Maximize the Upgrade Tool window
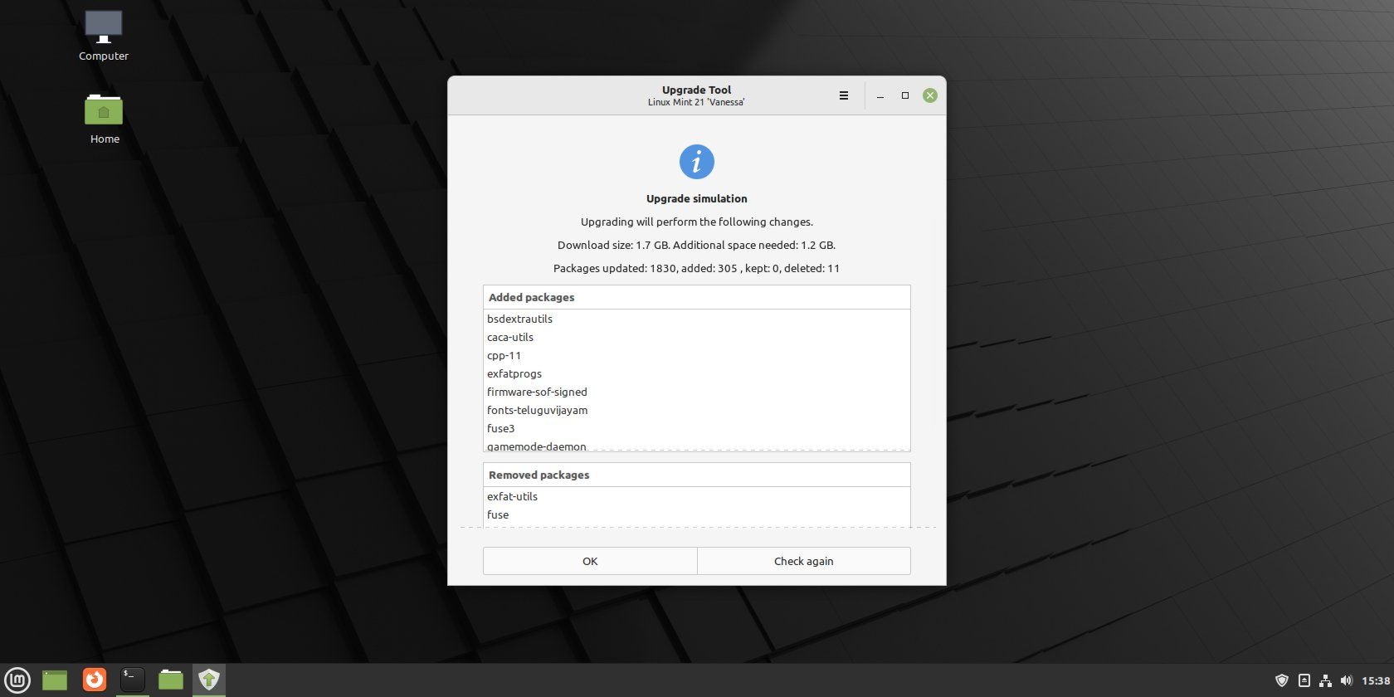Screen dimensions: 1394x697 click(905, 95)
